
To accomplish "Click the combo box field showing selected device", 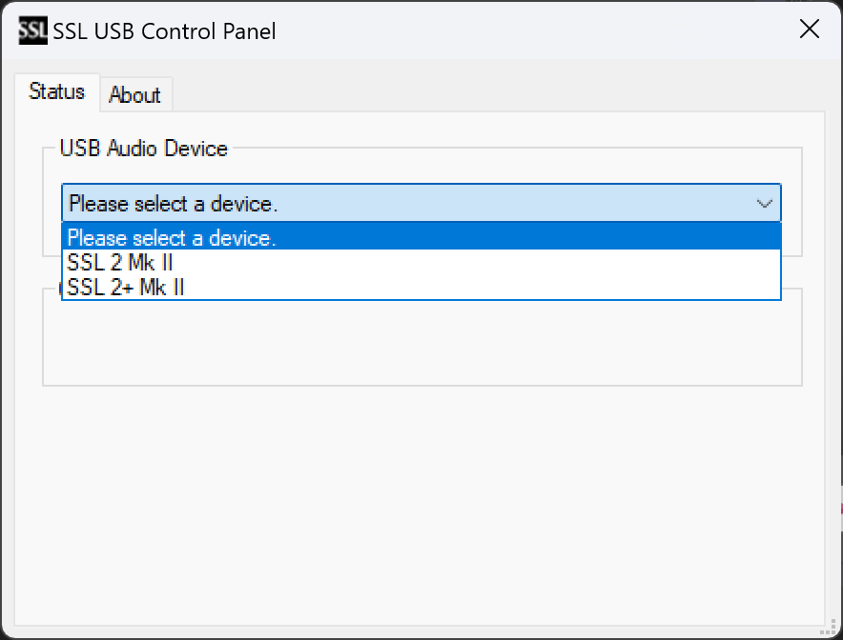I will point(421,203).
